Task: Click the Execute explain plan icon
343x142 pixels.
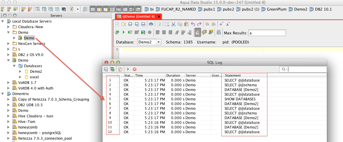Action: pyautogui.click(x=143, y=32)
